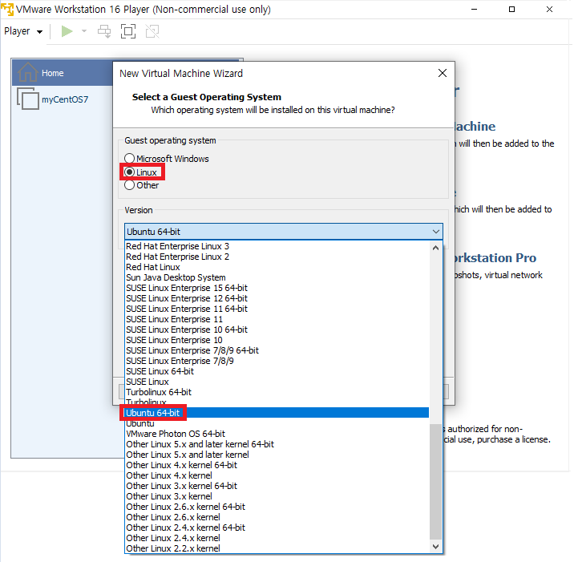Select Other Linux 2.4.x kernel (32-bit)

coord(277,538)
